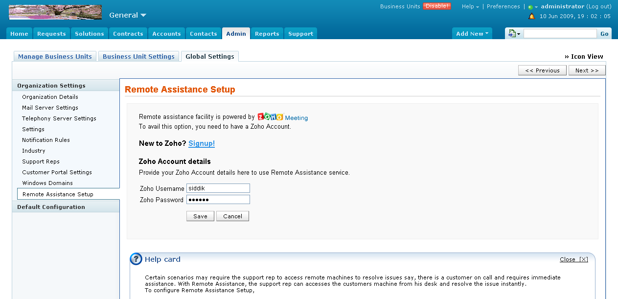The height and width of the screenshot is (299, 618).
Task: Open the Add New dropdown
Action: click(472, 34)
